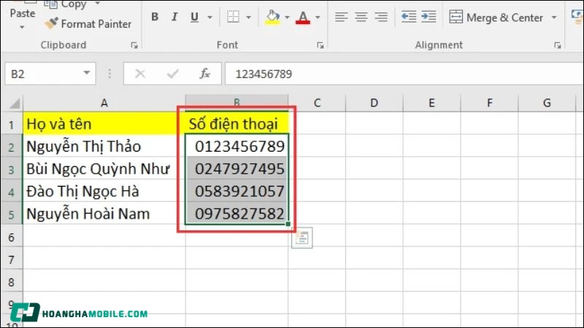Select row 8 header
Image resolution: width=584 pixels, height=328 pixels.
[12, 282]
